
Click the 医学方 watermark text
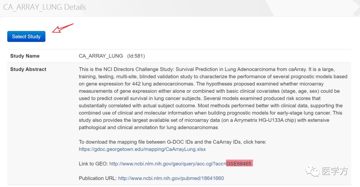click(x=335, y=171)
